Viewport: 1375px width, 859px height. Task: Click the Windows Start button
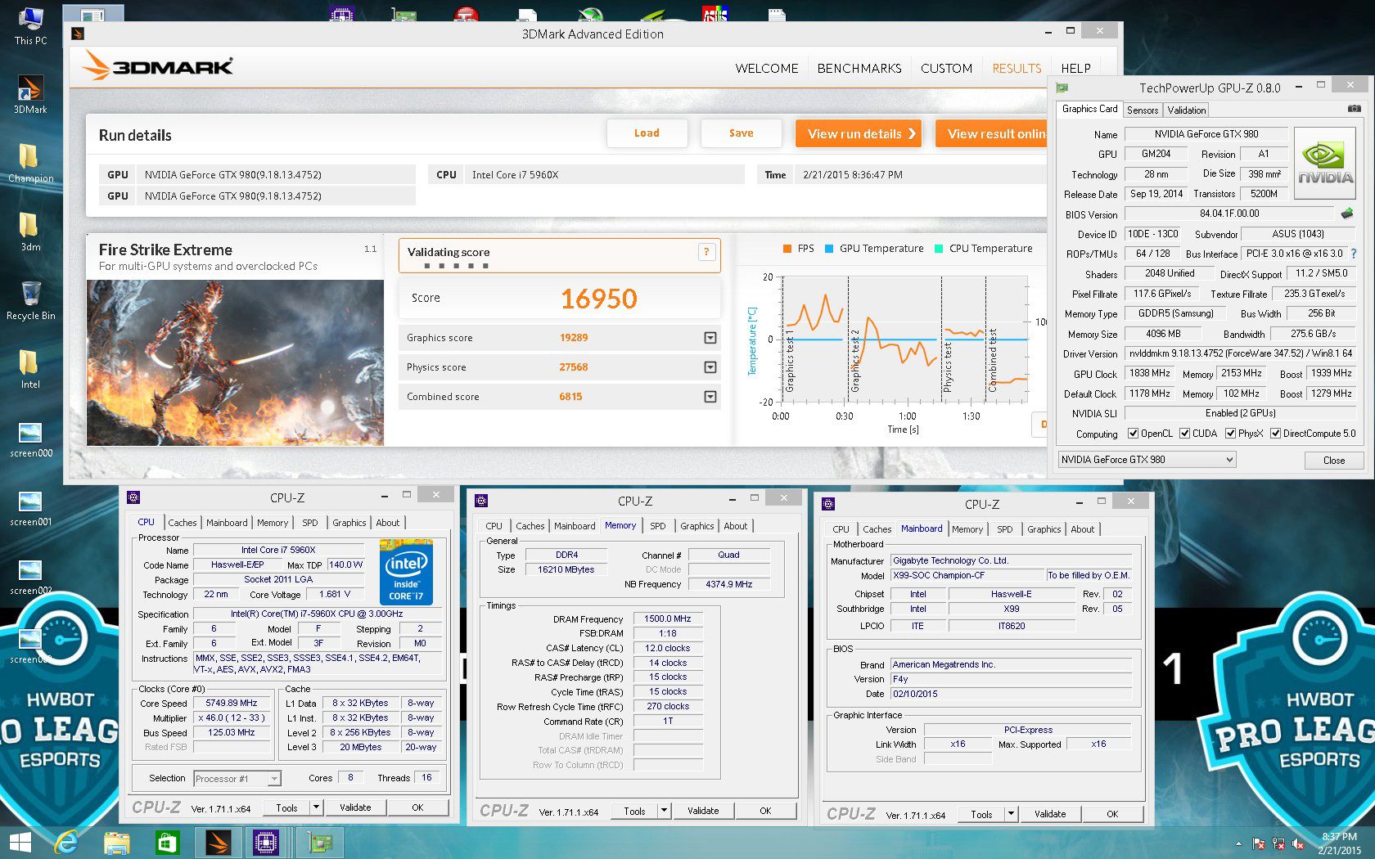tap(20, 843)
